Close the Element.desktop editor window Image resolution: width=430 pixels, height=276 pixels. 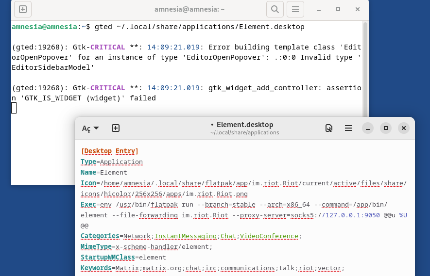(404, 128)
